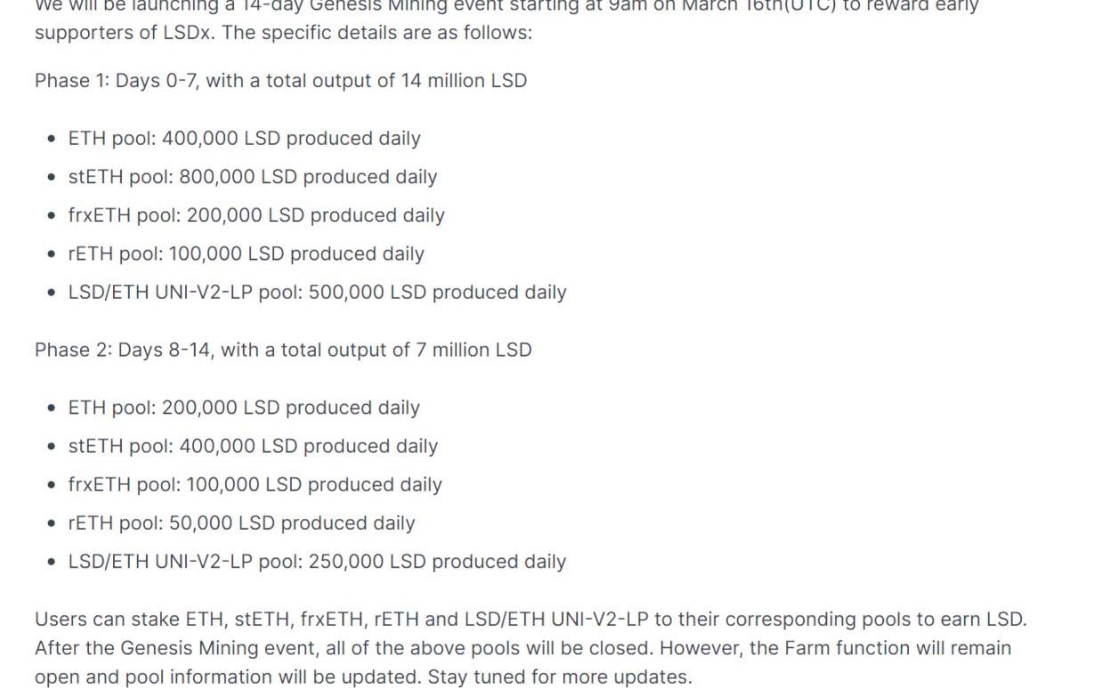This screenshot has height=688, width=1110.
Task: Click the rETH pool 100,000 LSD line
Action: 246,254
